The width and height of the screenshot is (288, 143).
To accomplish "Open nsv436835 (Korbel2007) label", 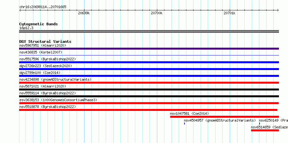I will [41, 52].
